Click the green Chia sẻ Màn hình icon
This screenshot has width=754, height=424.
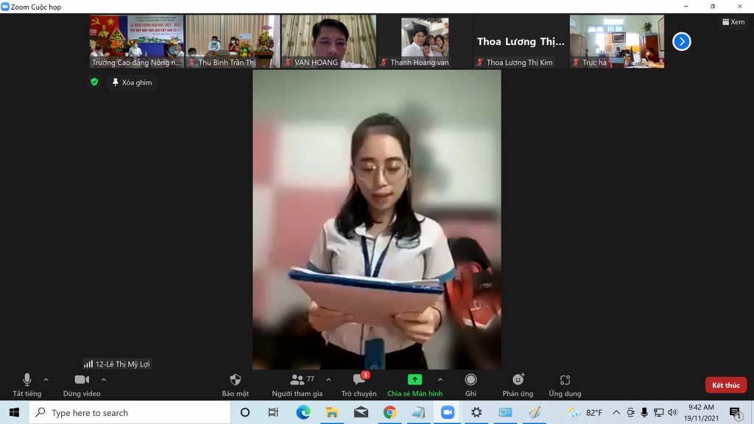415,380
